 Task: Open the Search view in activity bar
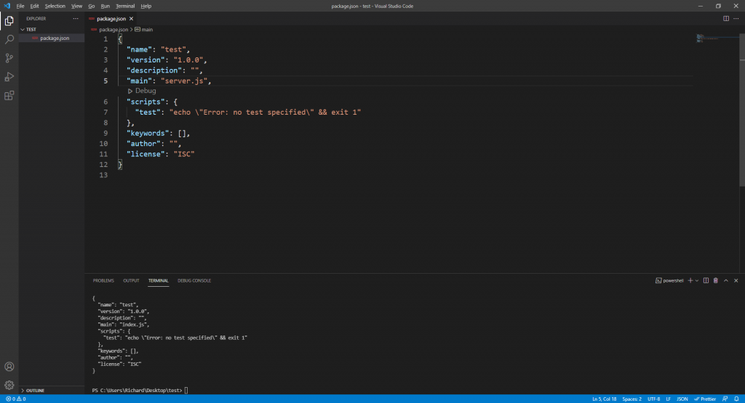coord(9,39)
